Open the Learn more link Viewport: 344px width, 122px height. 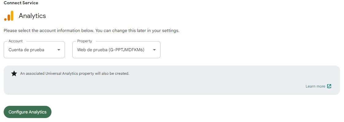315,86
